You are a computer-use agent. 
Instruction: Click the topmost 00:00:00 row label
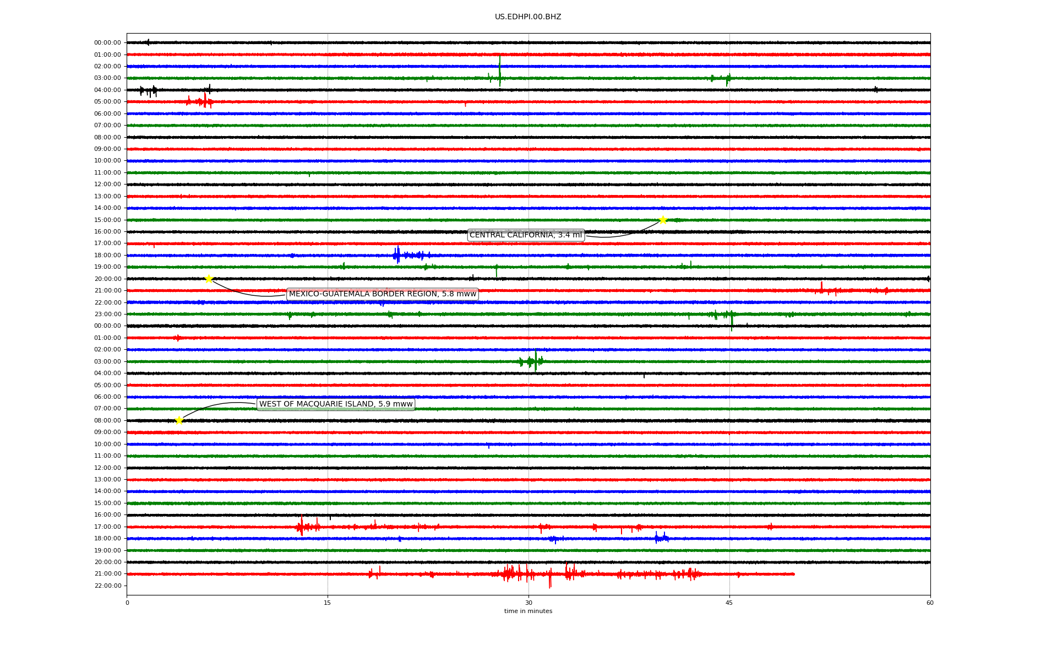tap(107, 43)
